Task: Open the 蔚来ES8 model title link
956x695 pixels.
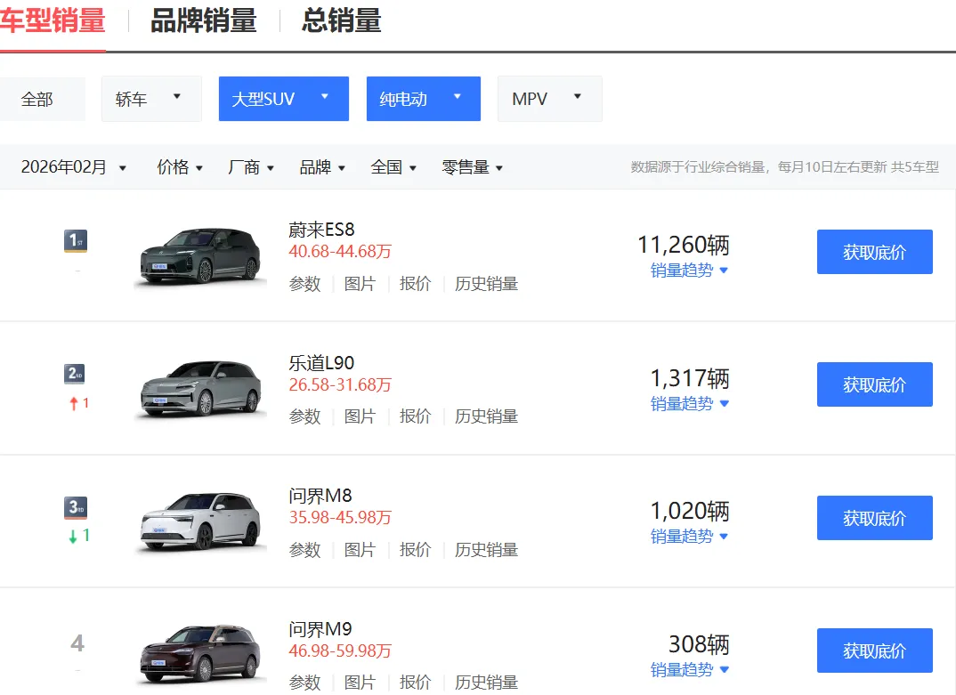Action: coord(321,230)
